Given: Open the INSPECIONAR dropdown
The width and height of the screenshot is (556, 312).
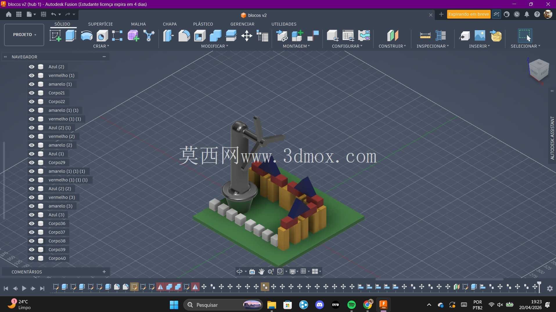Looking at the screenshot, I should [433, 46].
